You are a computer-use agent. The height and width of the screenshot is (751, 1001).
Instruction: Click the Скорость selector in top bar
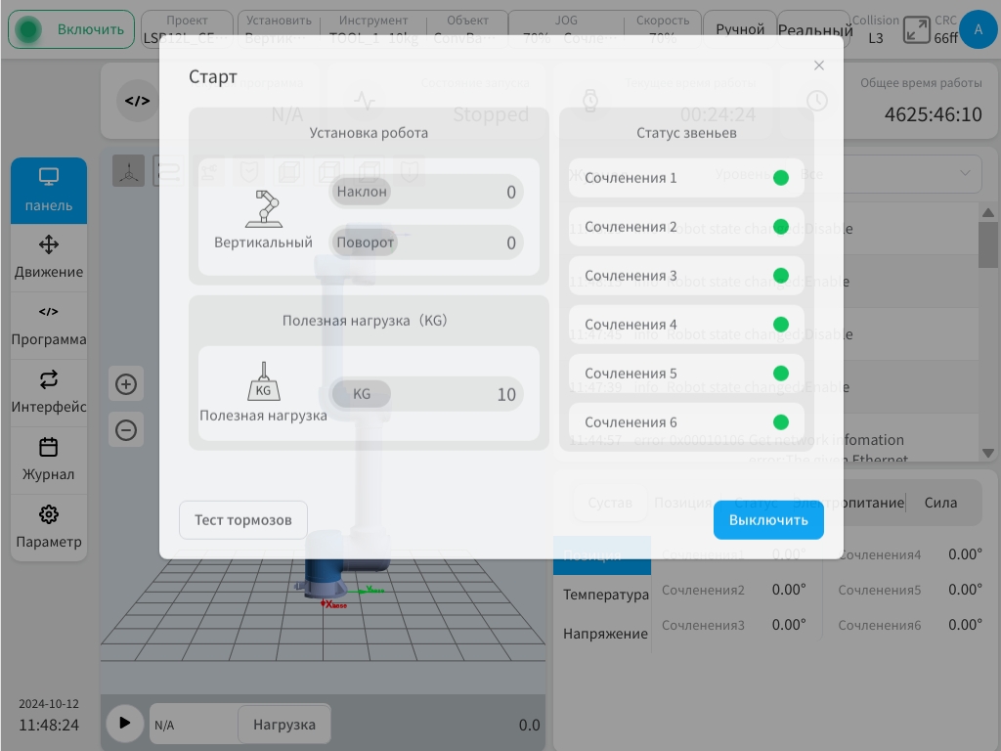(662, 29)
